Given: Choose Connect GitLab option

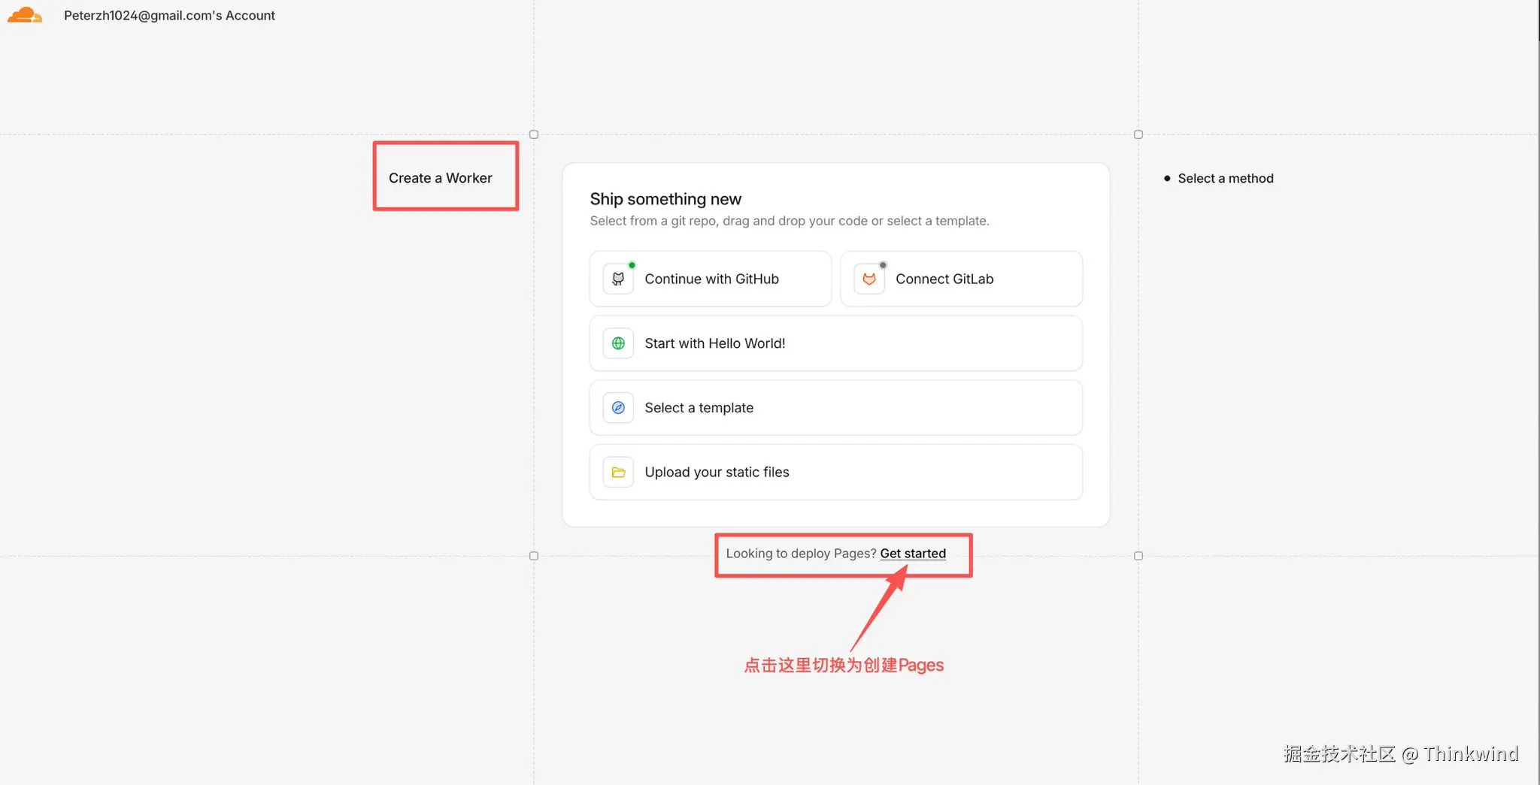Looking at the screenshot, I should pos(961,279).
